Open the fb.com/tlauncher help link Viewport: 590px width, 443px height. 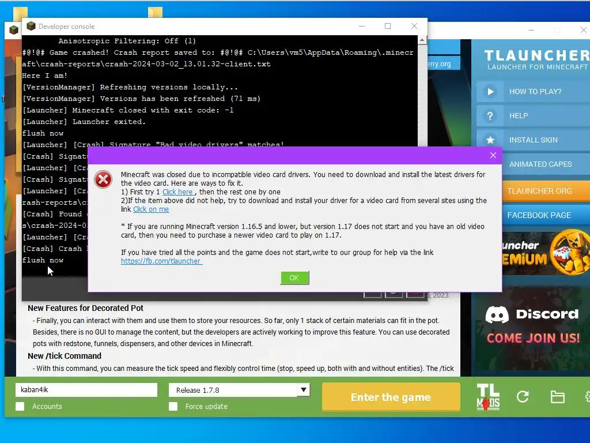click(x=161, y=261)
